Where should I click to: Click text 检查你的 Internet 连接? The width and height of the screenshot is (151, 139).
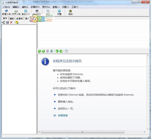[x=71, y=95]
